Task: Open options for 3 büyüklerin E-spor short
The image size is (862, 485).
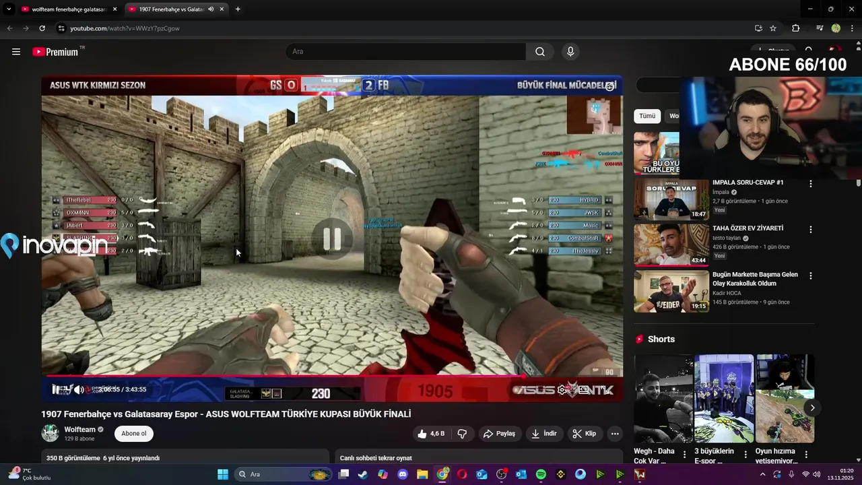Action: coord(745,455)
